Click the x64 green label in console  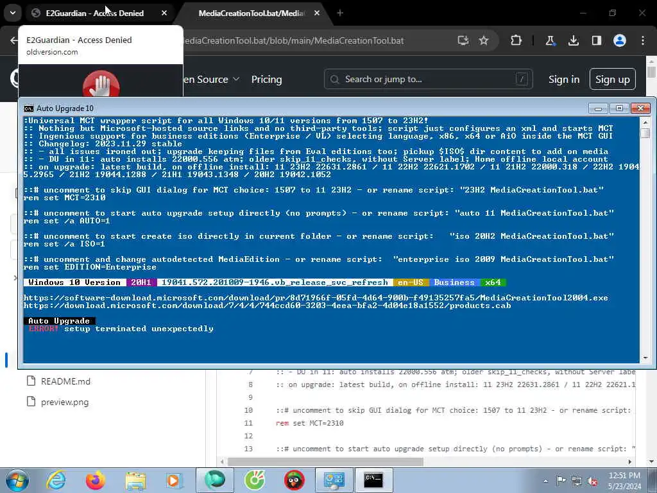coord(493,282)
